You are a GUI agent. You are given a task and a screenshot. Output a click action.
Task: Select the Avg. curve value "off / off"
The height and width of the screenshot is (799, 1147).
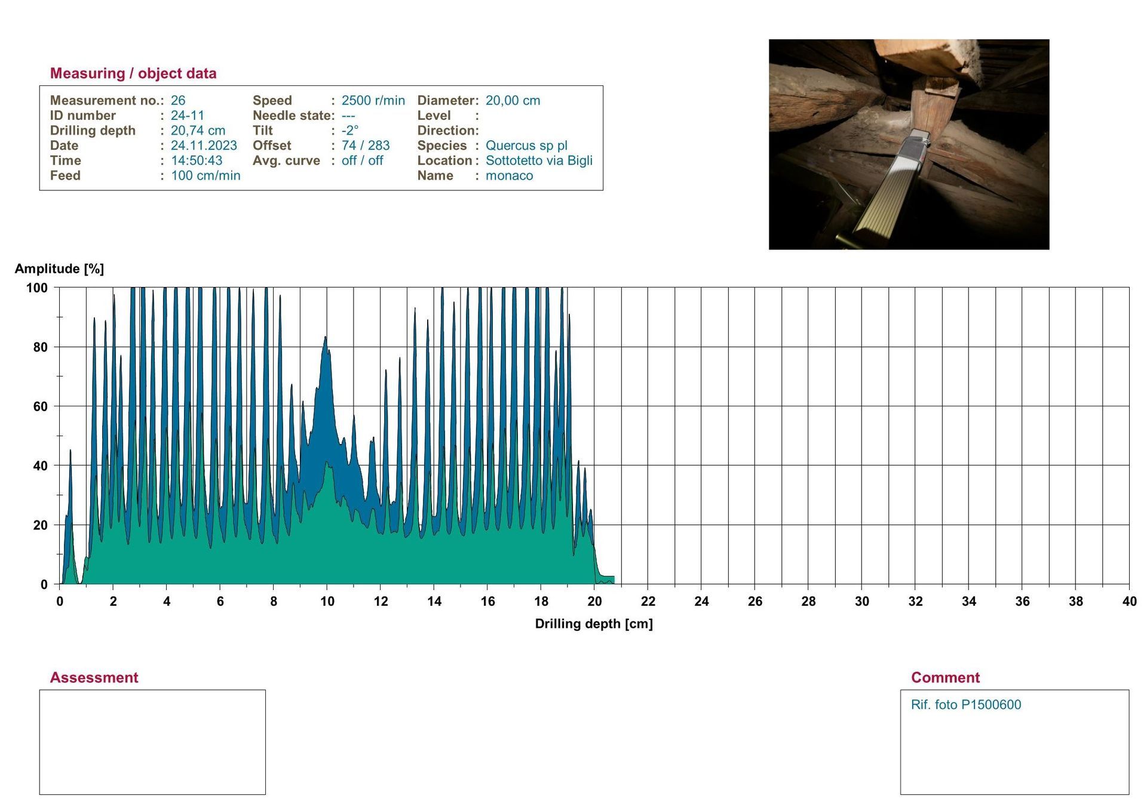363,160
